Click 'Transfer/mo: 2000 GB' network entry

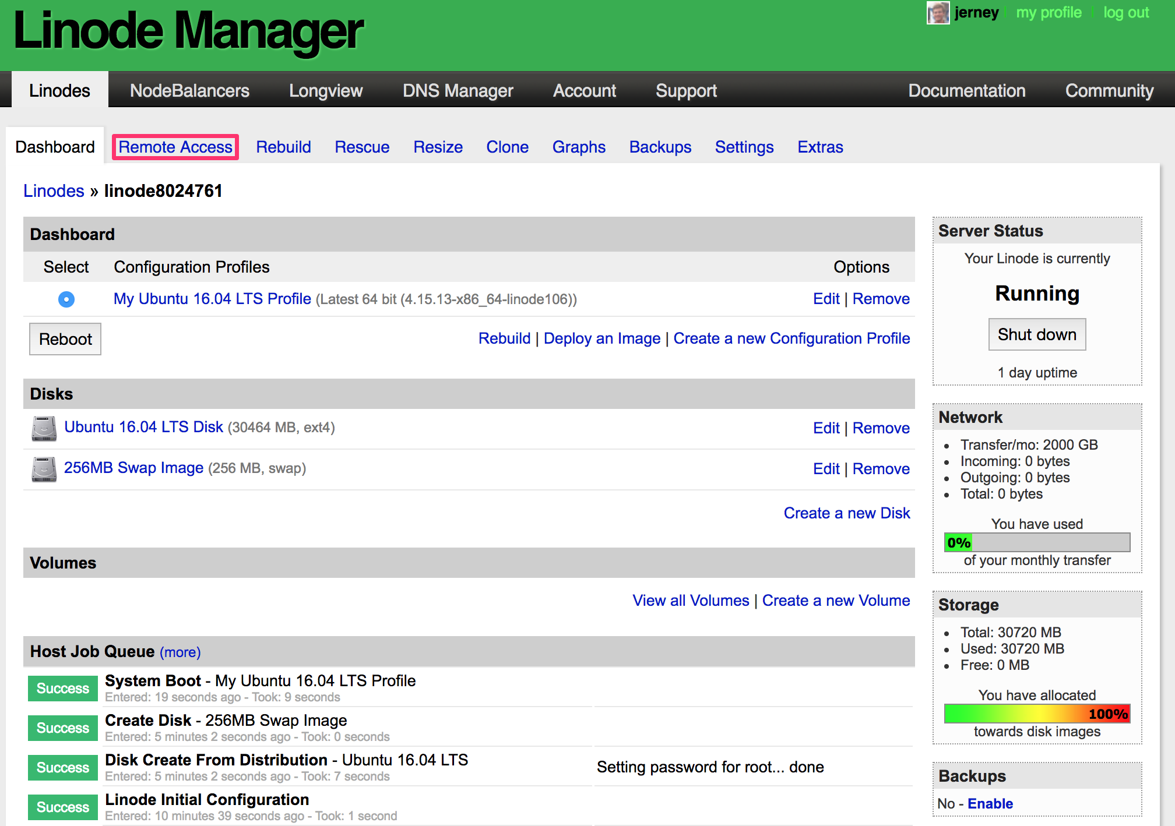pyautogui.click(x=1029, y=445)
